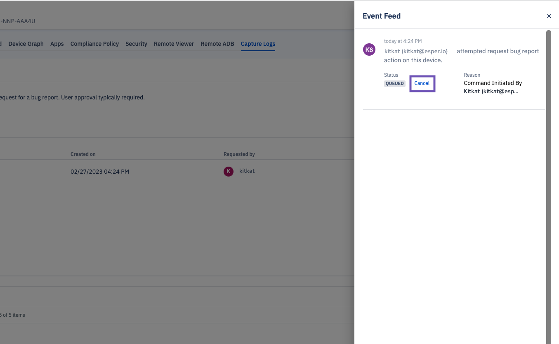Click the K avatar beside kitkat
559x344 pixels.
[x=229, y=171]
